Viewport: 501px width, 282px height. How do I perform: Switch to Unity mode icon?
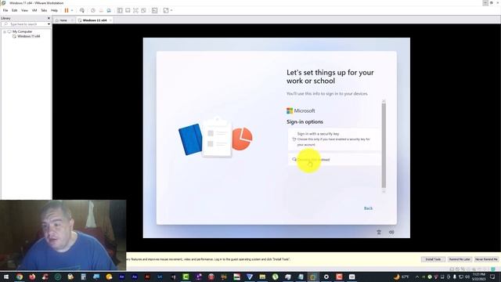[x=144, y=10]
